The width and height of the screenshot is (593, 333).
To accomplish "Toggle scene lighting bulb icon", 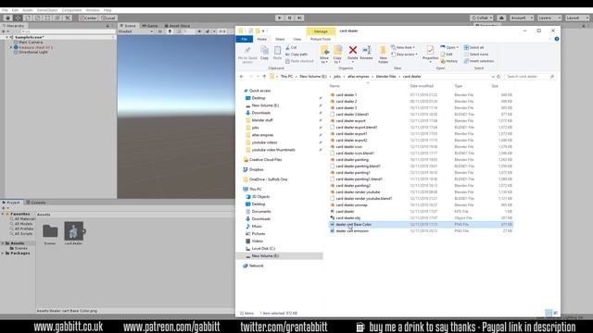I will pyautogui.click(x=170, y=31).
